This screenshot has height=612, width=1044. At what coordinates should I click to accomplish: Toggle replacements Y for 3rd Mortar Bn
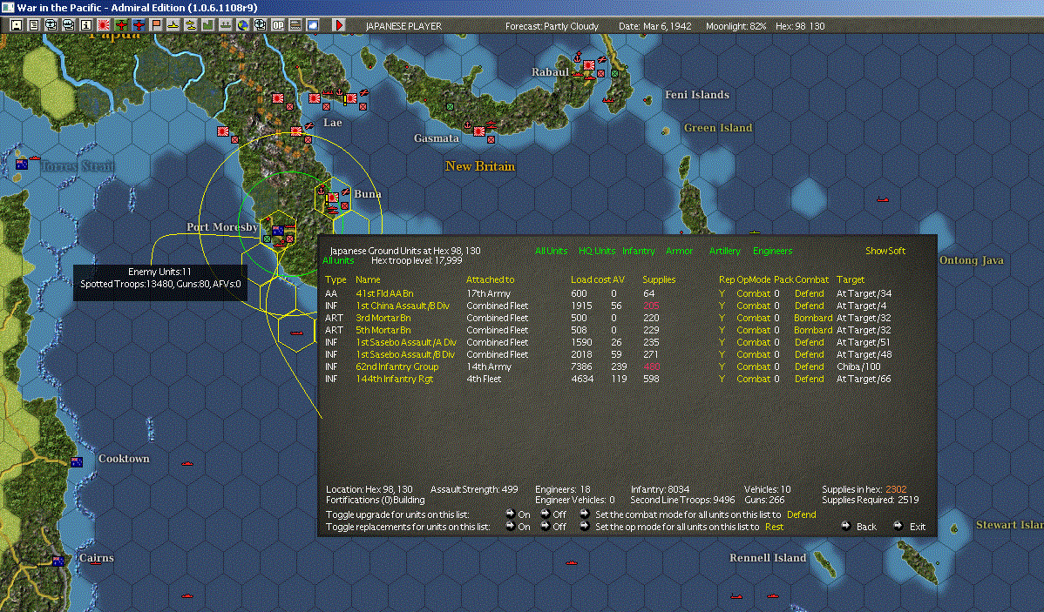tap(722, 318)
